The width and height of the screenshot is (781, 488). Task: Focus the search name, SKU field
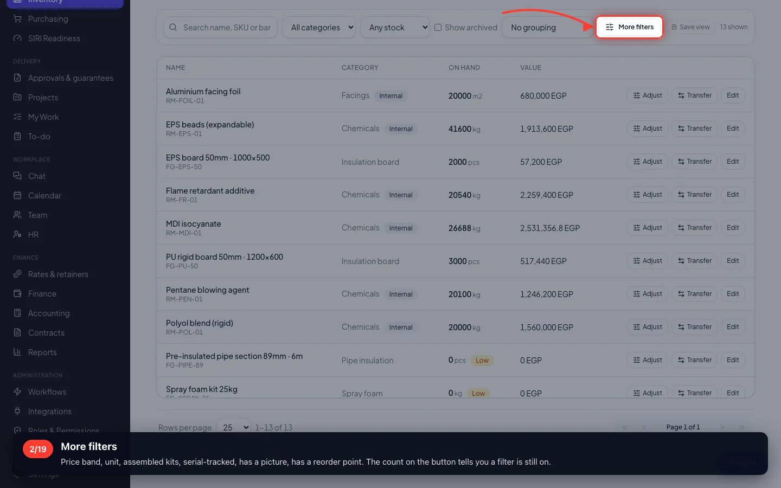[x=221, y=27]
